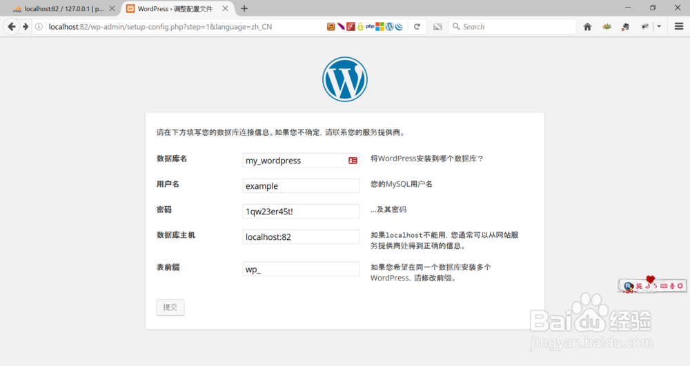
Task: Click the text 将WordPress安装到哪个数据库？
Action: click(427, 159)
